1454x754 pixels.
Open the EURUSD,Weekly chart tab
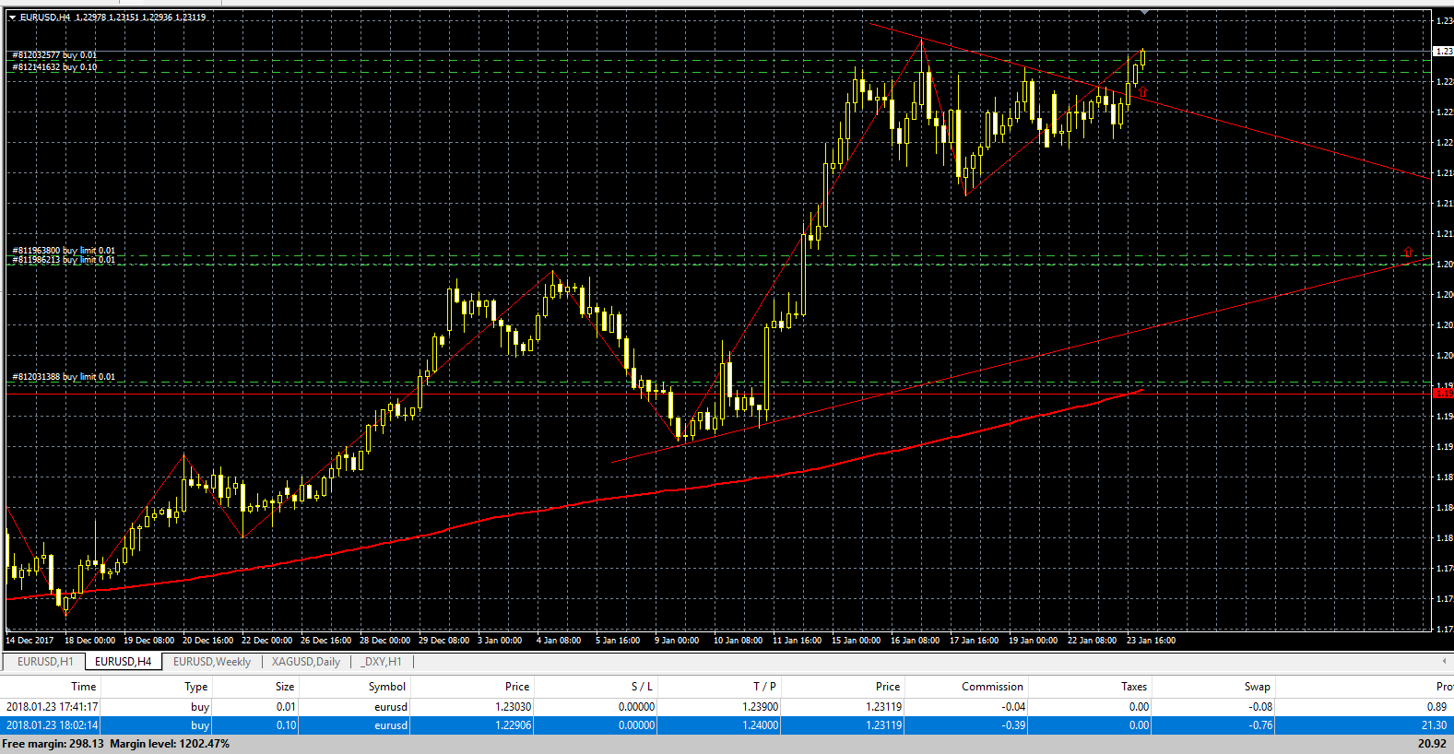coord(212,662)
